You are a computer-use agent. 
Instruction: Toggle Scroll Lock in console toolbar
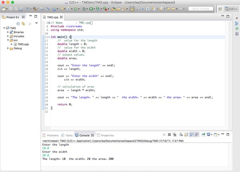click(x=186, y=135)
